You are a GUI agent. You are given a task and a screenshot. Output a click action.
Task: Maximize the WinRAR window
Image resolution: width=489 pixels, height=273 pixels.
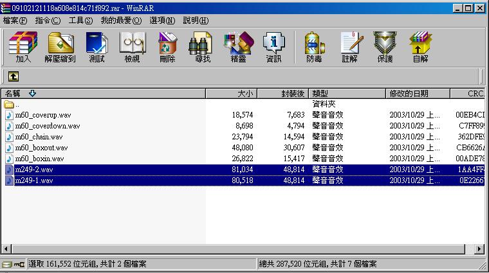pos(468,8)
